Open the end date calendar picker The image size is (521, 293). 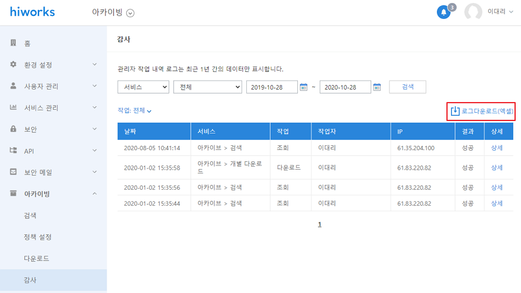coord(377,87)
